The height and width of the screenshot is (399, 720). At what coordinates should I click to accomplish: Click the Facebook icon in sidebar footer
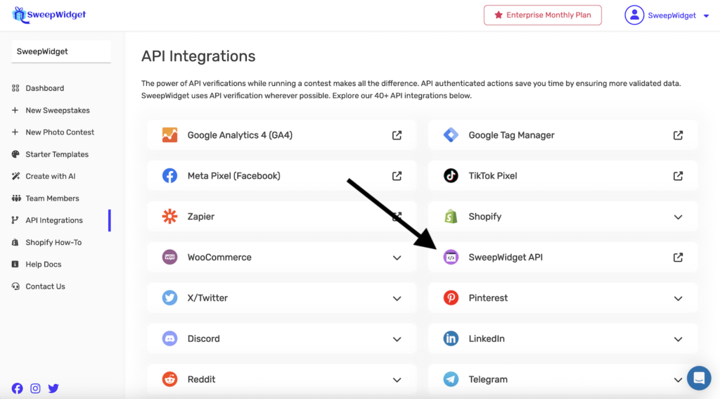pyautogui.click(x=17, y=388)
